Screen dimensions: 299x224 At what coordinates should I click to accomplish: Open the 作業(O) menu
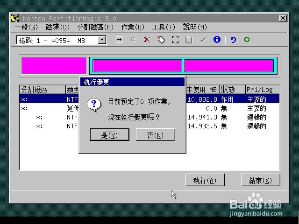[x=133, y=27]
